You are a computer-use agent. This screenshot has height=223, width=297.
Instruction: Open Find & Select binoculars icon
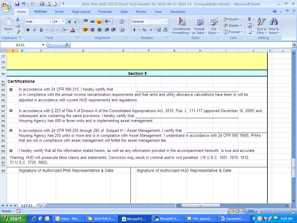click(274, 26)
